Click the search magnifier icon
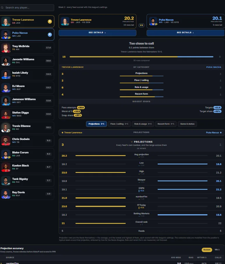The image size is (225, 264). pyautogui.click(x=2, y=8)
